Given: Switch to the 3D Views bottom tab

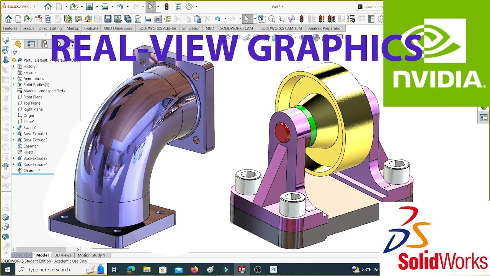Looking at the screenshot, I should click(63, 255).
